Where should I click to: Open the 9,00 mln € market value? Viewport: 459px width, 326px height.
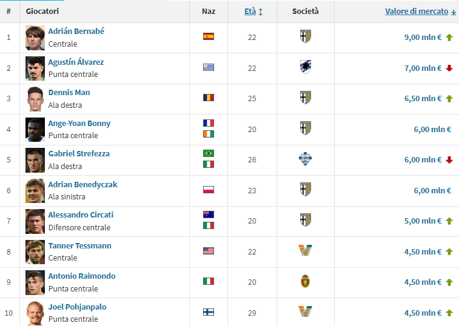pyautogui.click(x=423, y=37)
